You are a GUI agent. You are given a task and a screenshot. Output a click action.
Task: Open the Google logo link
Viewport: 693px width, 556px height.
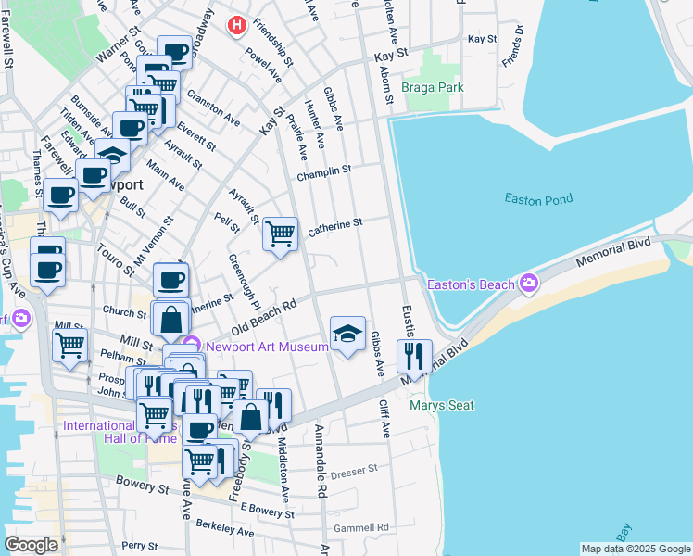(x=31, y=545)
